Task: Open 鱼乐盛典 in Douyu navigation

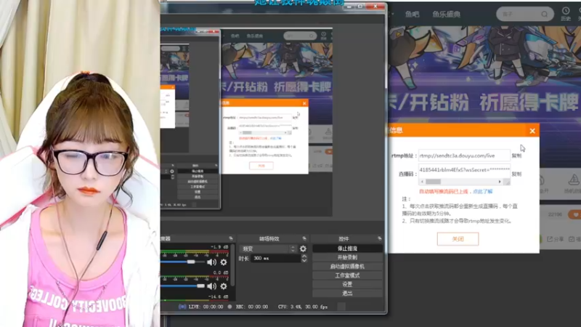Action: 446,14
